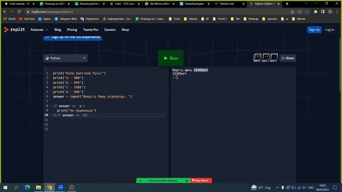This screenshot has height=192, width=342.
Task: Go back in browser history
Action: (x=5, y=12)
